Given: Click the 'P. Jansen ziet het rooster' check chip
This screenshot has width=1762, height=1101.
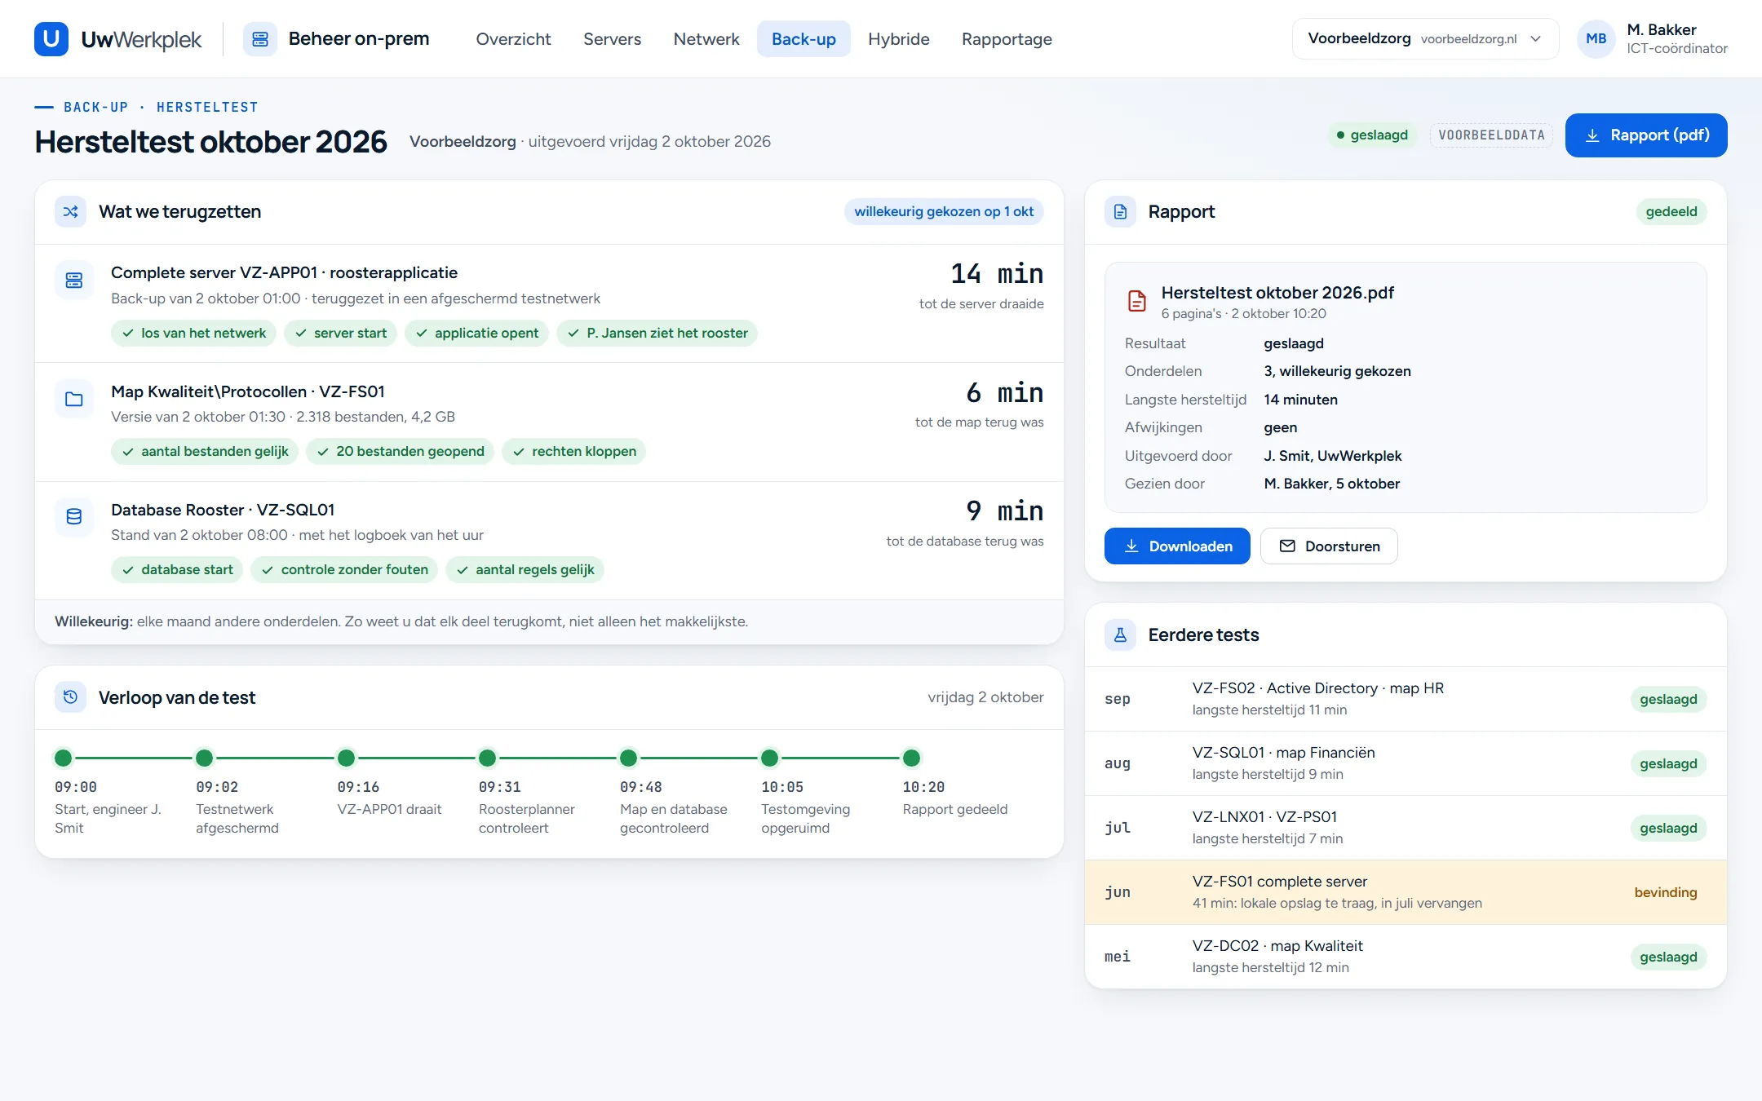Looking at the screenshot, I should click(x=657, y=334).
